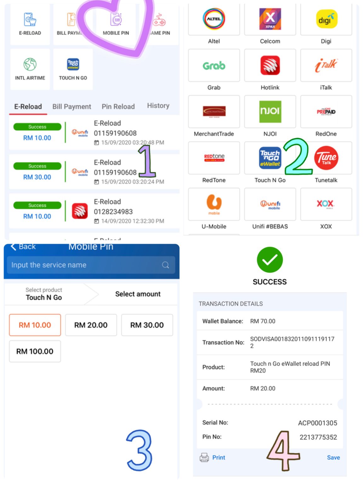
Task: Switch to the History tab
Action: tap(158, 106)
